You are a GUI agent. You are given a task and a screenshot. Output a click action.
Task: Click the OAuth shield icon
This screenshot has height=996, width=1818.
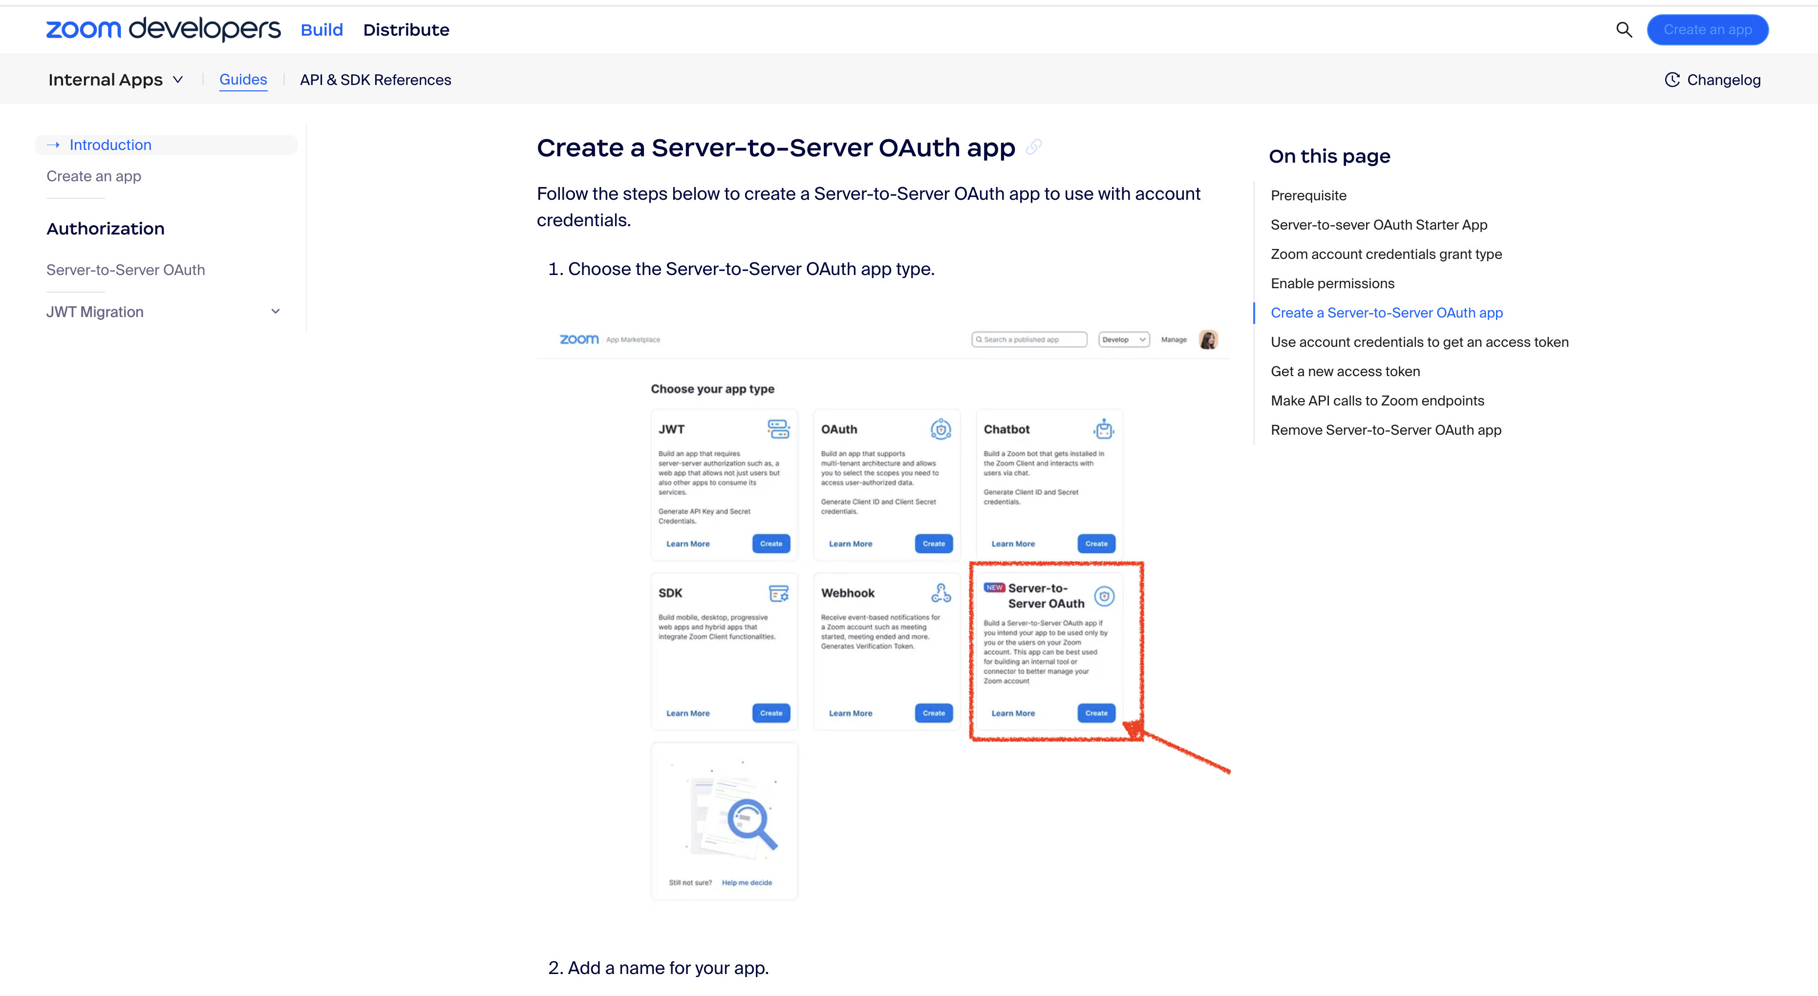click(x=941, y=429)
